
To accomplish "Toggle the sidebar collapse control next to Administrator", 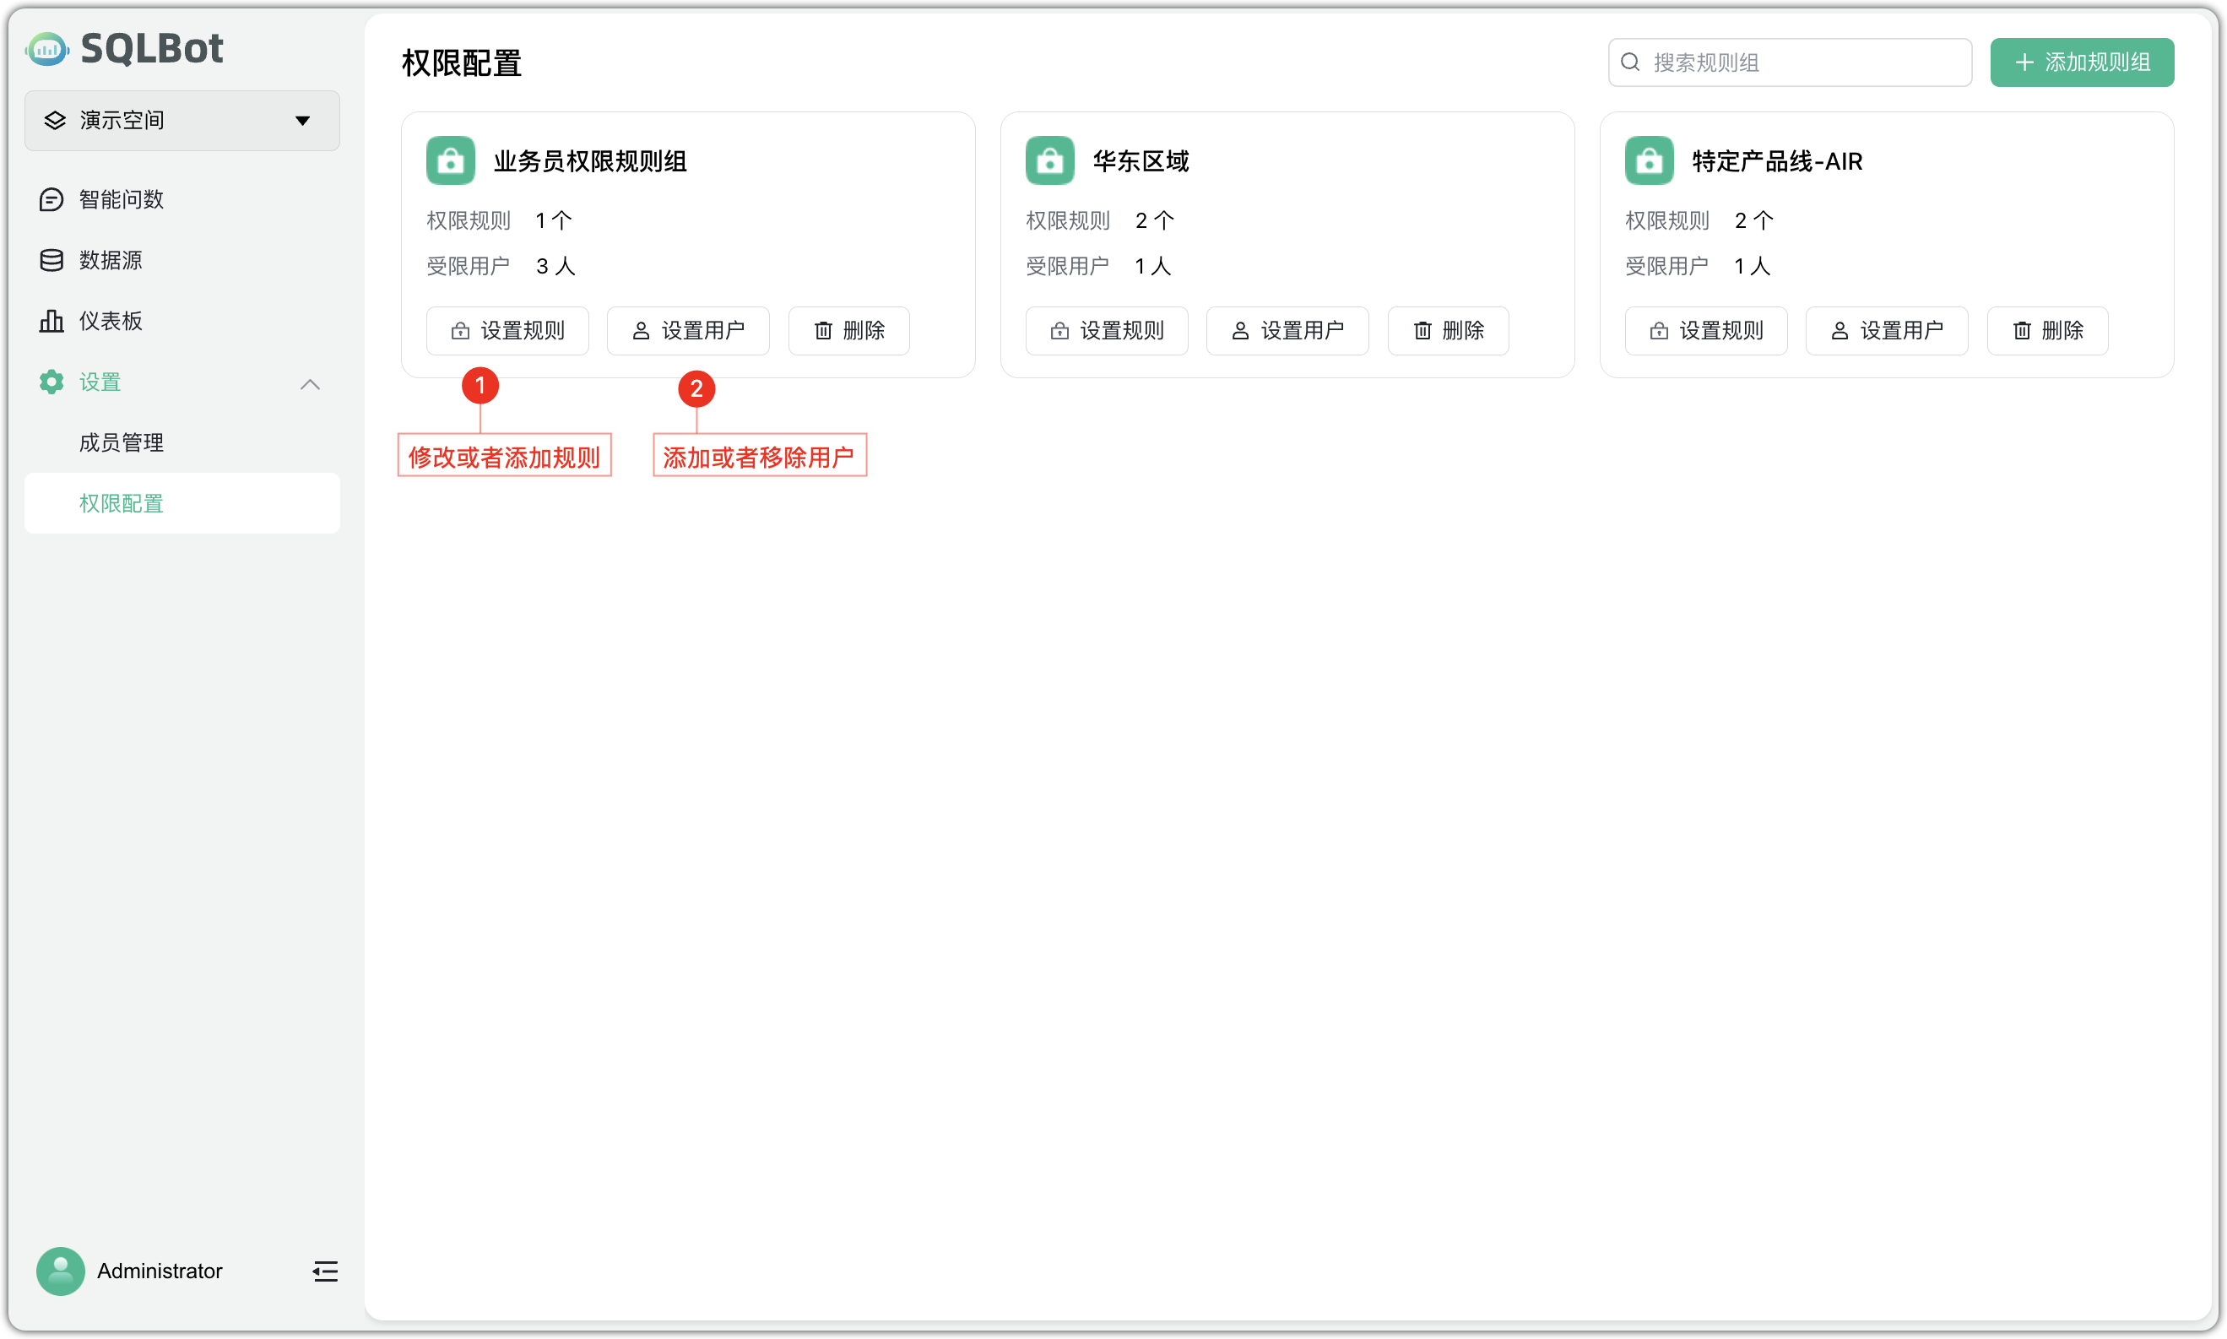I will [324, 1271].
